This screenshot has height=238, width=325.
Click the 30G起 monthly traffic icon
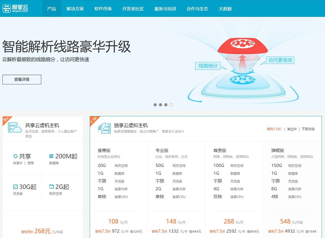pos(16,187)
